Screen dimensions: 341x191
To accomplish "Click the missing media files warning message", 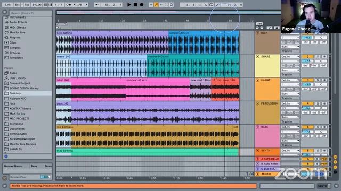I will (133, 186).
